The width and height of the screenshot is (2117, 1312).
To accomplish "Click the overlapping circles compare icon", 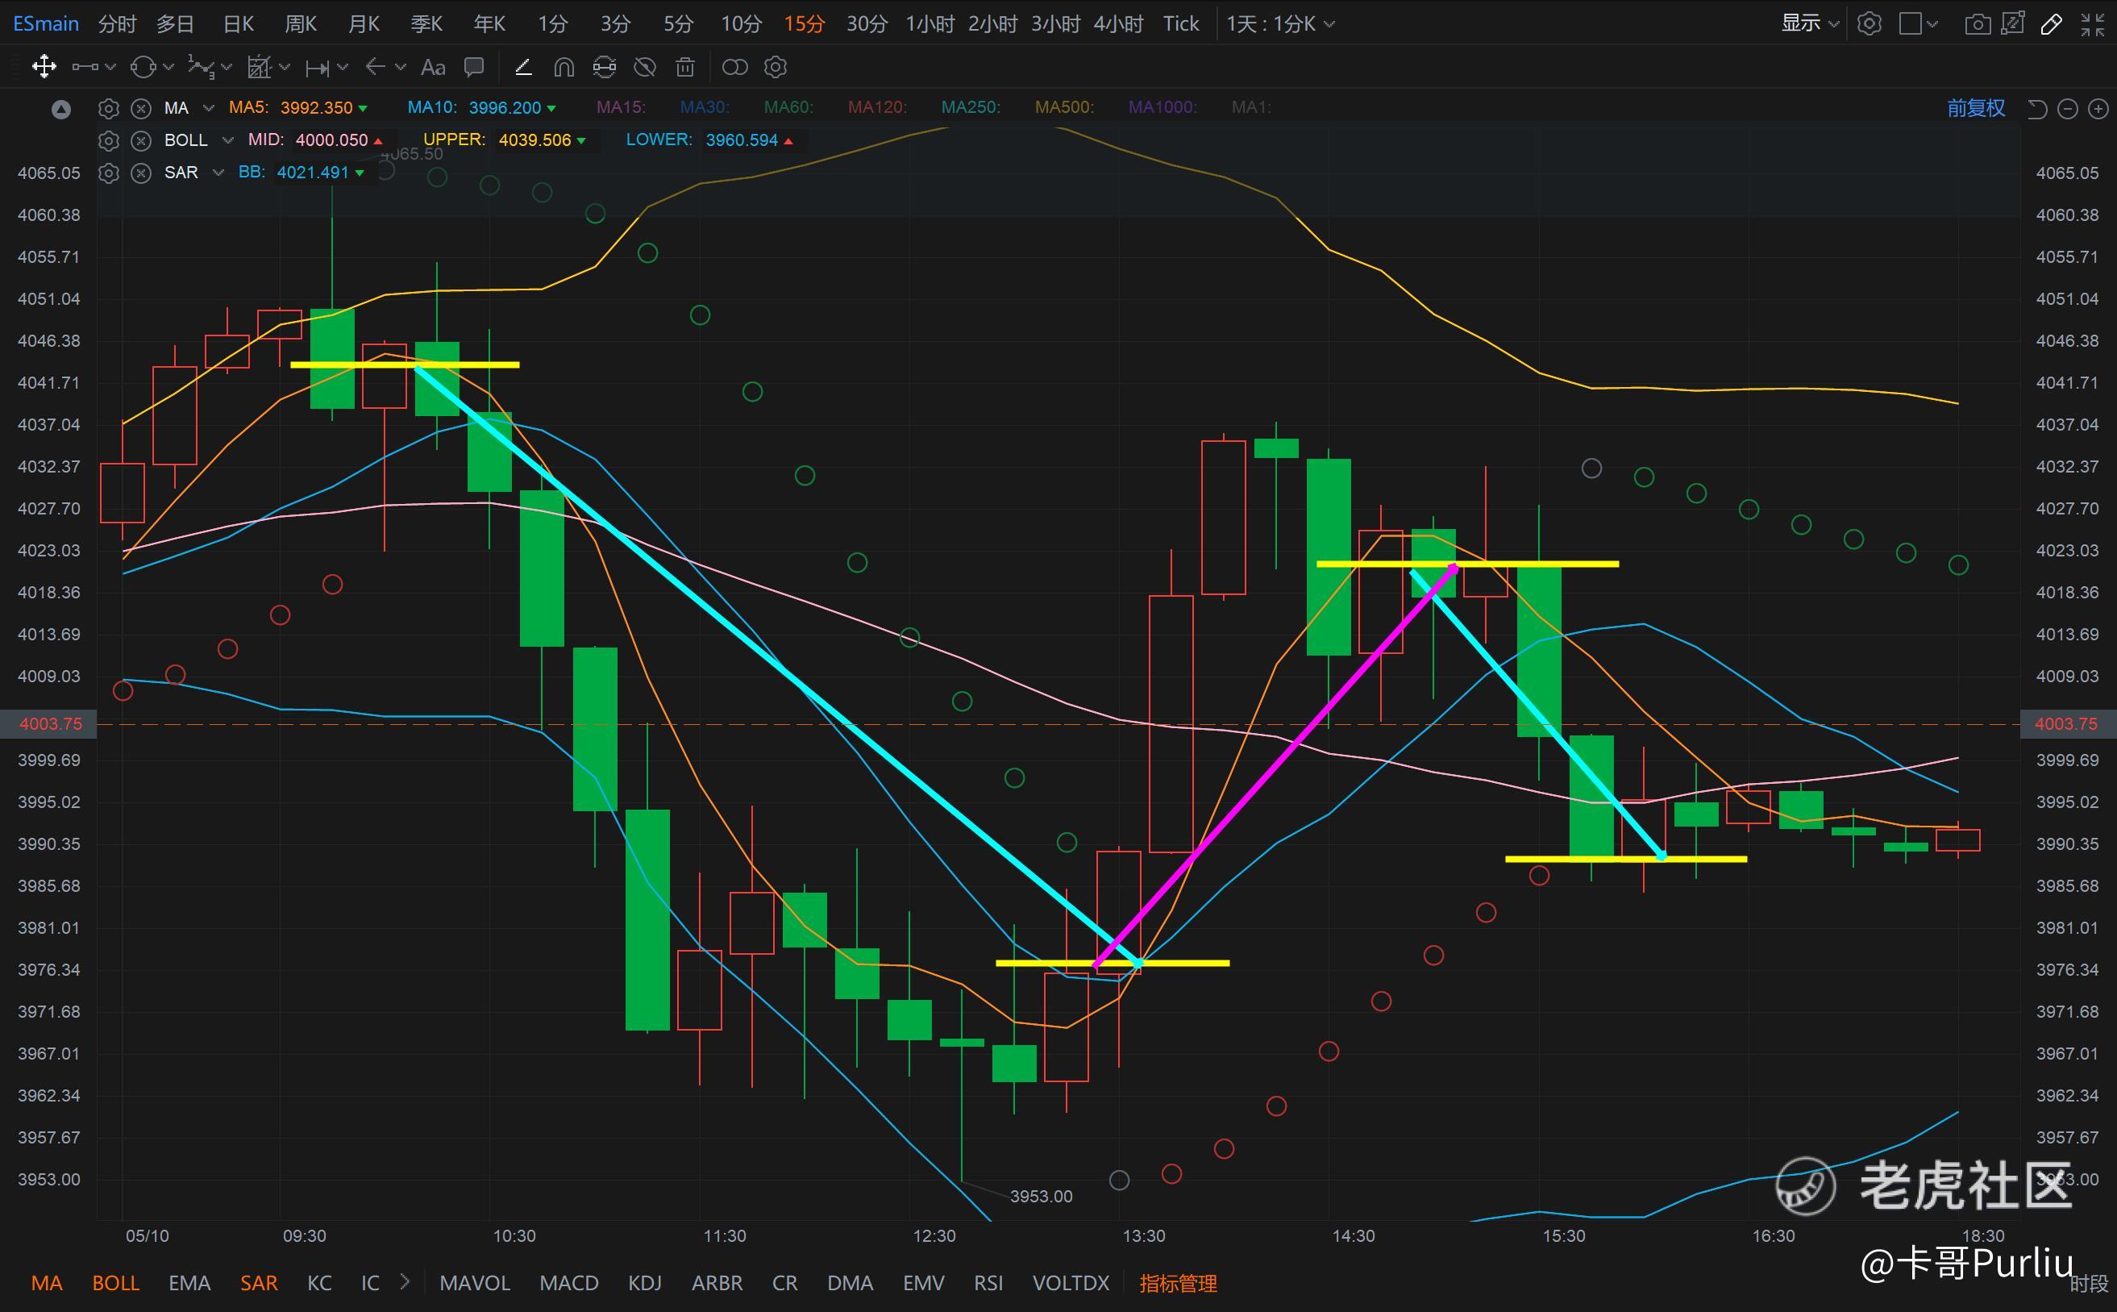I will point(734,67).
